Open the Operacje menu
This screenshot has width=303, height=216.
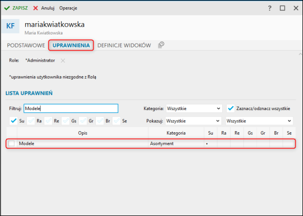[68, 8]
